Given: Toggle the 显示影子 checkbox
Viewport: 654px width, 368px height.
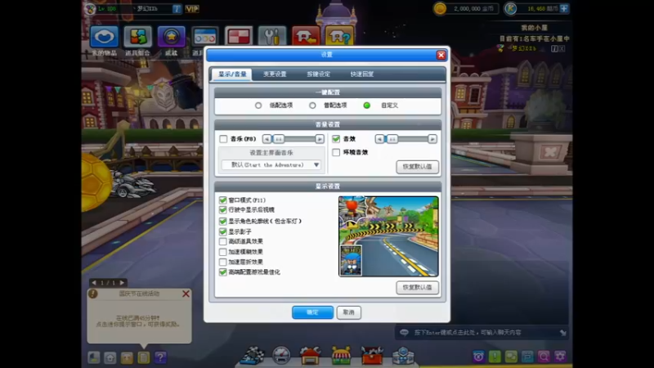Looking at the screenshot, I should click(222, 231).
